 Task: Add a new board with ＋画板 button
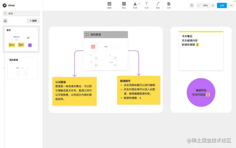click(33, 21)
